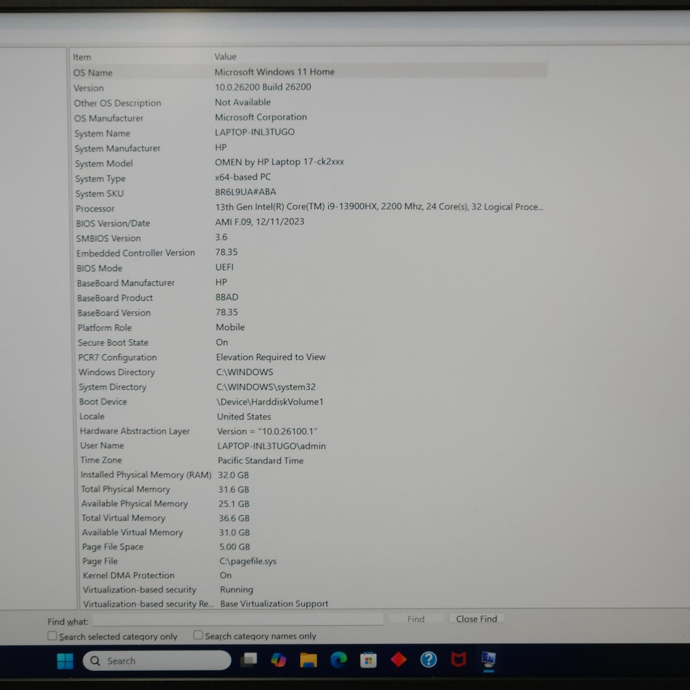Launch Microsoft Edge browser

[x=339, y=660]
